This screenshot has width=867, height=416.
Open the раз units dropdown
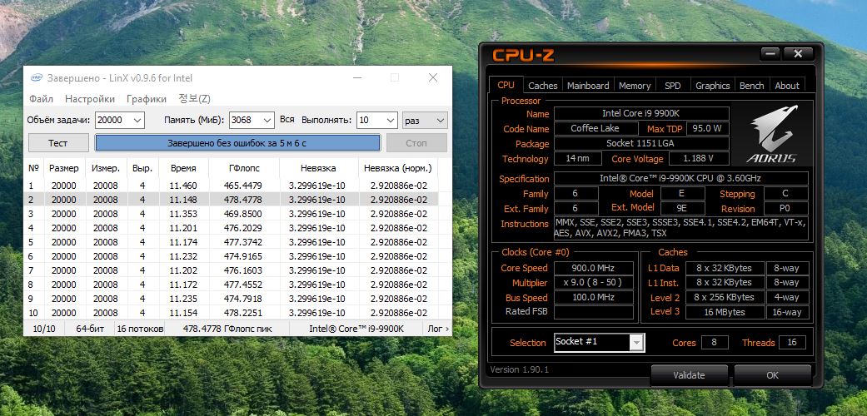click(425, 121)
